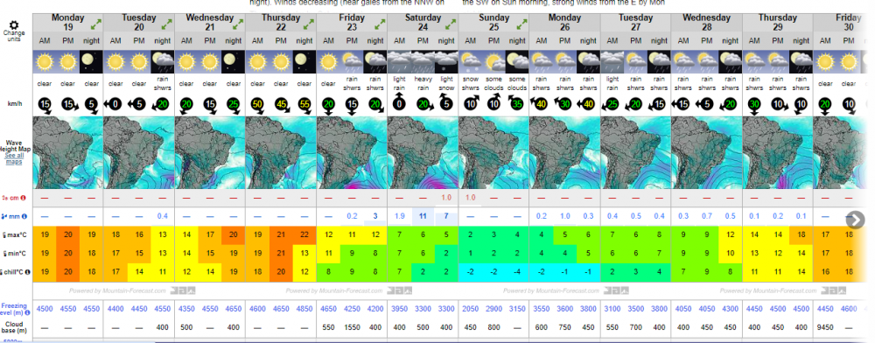Click the rain mm blue info icon

24,216
